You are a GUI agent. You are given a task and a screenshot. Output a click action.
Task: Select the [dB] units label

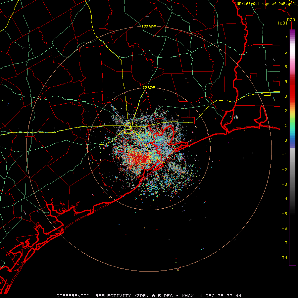(283, 23)
